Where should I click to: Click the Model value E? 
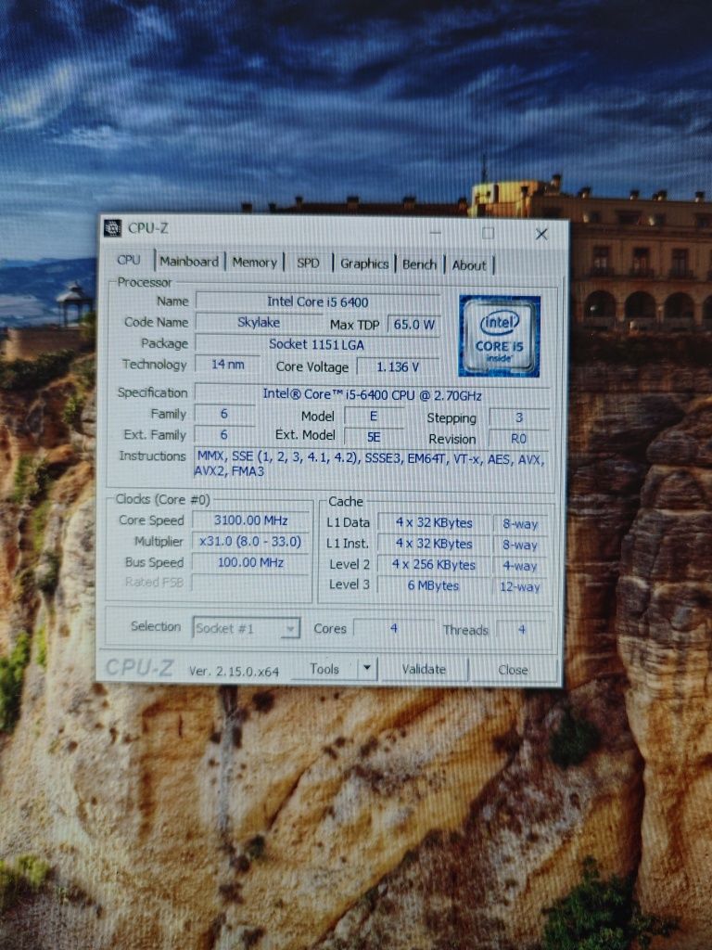374,417
